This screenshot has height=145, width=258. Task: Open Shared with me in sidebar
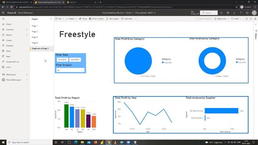click(12, 62)
